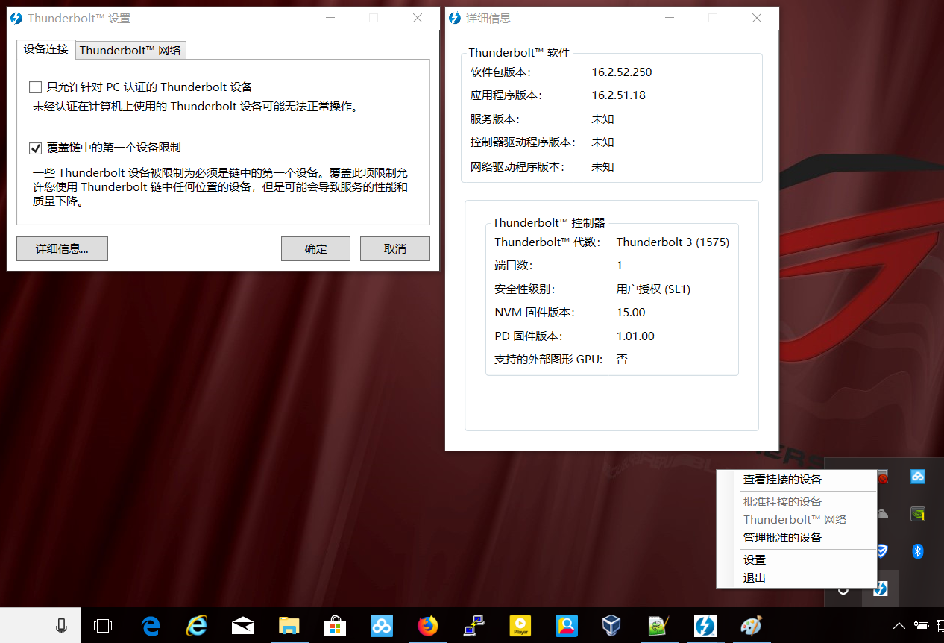Click the Thunderbolt icon in tray overflow
Screen dimensions: 944x643
(x=881, y=589)
